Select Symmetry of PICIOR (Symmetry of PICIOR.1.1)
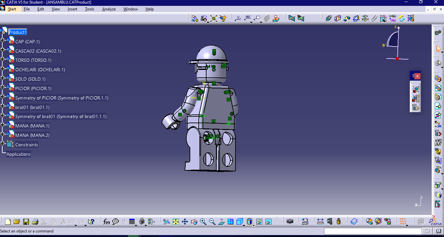 (x=62, y=98)
